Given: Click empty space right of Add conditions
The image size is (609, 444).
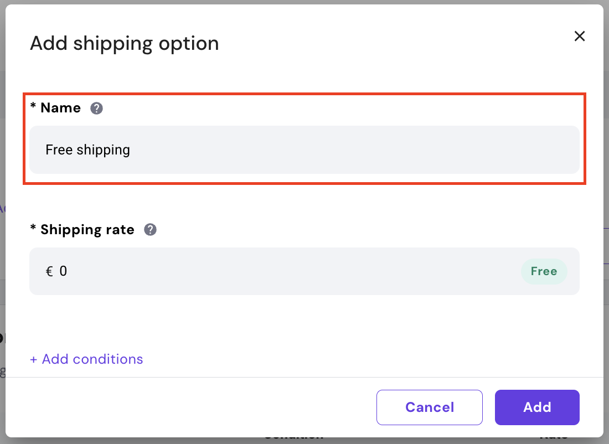Looking at the screenshot, I should (360, 359).
